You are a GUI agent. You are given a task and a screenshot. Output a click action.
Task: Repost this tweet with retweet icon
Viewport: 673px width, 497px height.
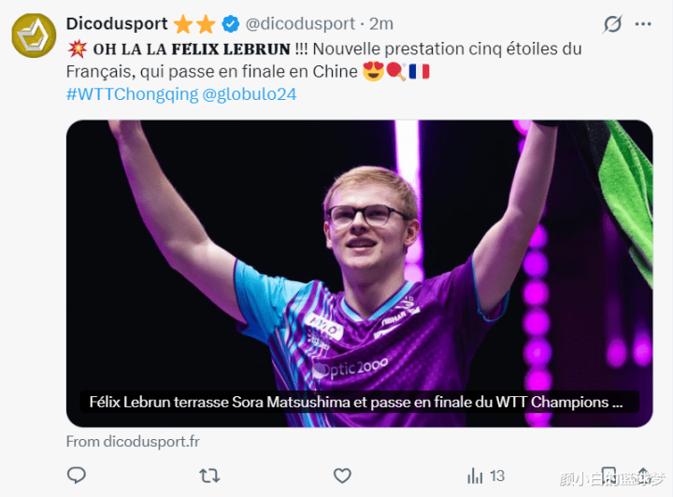[209, 476]
